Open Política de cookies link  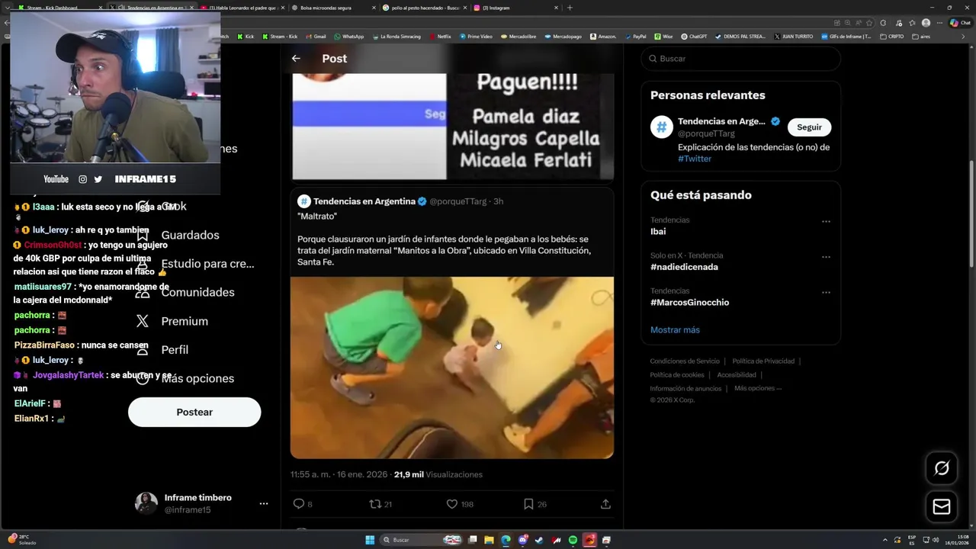[677, 375]
